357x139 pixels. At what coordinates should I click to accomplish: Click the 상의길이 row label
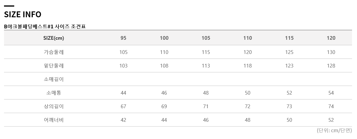click(x=54, y=106)
